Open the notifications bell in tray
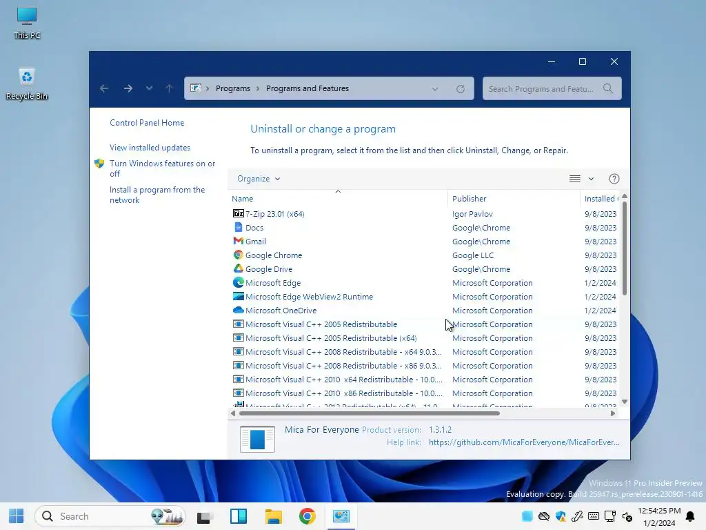This screenshot has height=530, width=706. click(689, 516)
